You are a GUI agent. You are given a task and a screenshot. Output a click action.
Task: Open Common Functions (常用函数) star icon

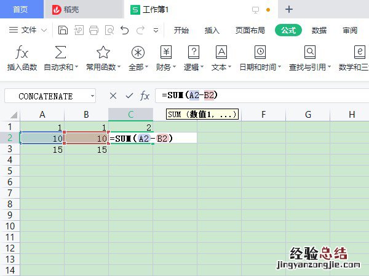[103, 53]
